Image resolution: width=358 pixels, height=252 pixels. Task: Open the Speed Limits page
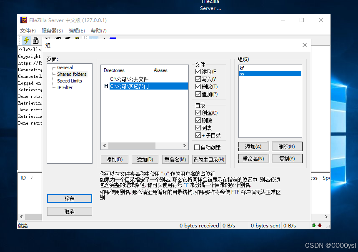(x=70, y=81)
